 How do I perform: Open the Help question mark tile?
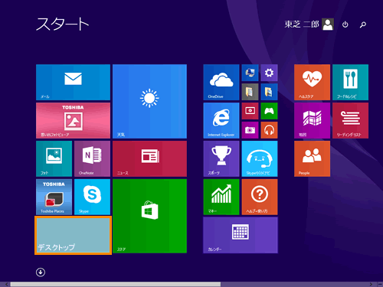pyautogui.click(x=260, y=197)
